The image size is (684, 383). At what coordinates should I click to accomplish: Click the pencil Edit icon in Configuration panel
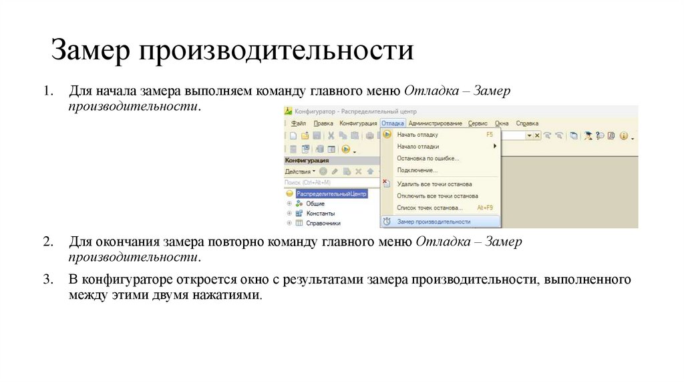point(335,171)
